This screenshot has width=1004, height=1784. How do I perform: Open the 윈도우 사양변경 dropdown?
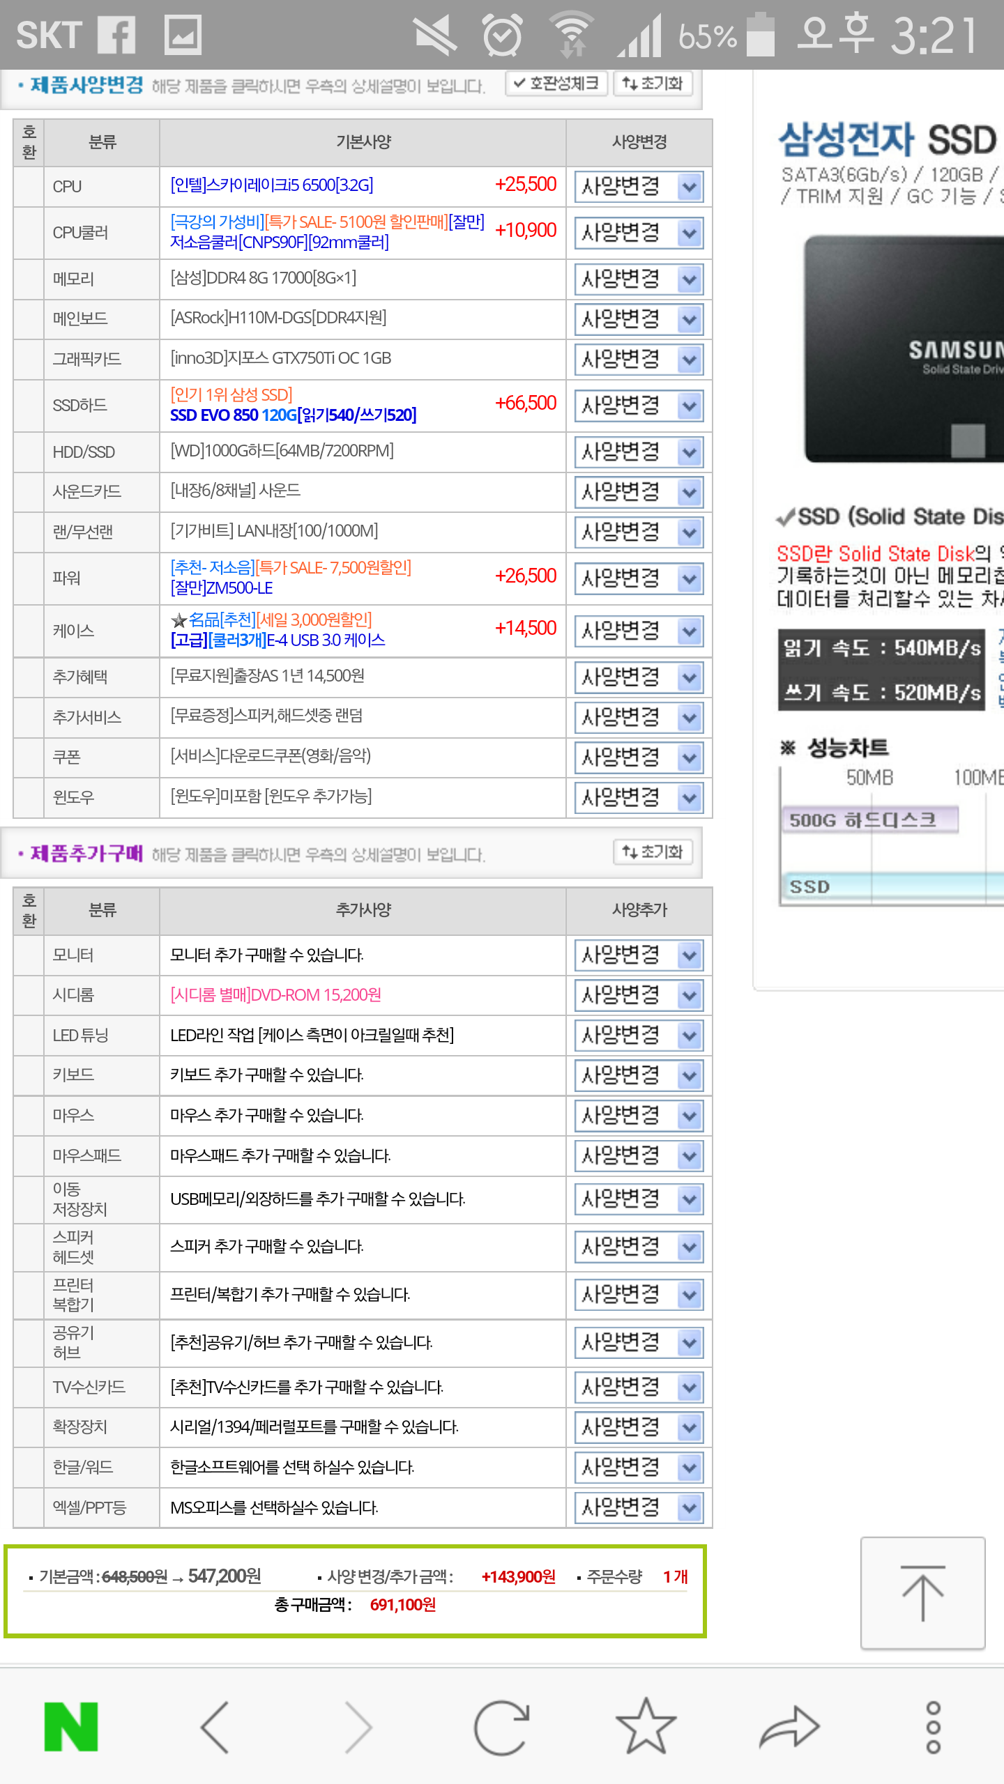(x=639, y=797)
